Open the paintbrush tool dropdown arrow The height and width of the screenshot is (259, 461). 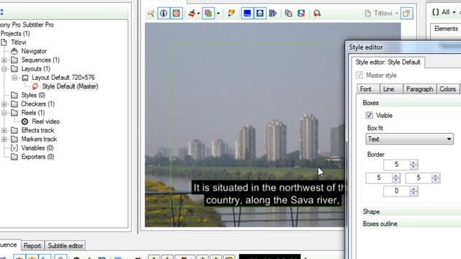tap(199, 14)
